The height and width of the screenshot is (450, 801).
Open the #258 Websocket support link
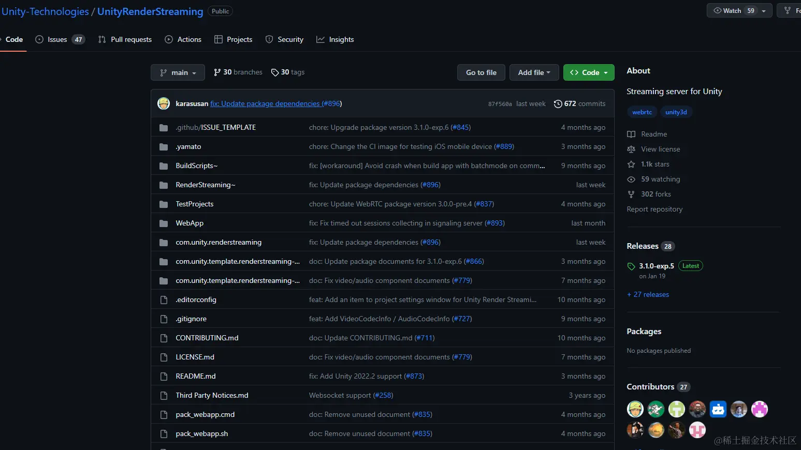[383, 396]
